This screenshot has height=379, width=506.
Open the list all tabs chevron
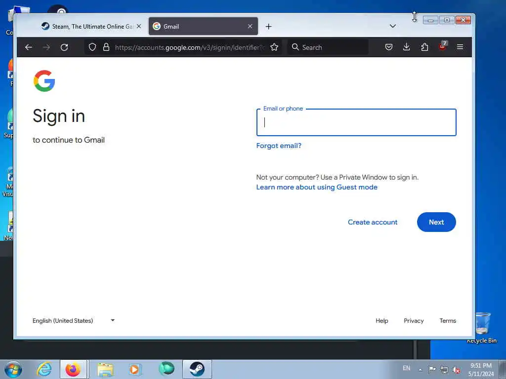coord(393,26)
